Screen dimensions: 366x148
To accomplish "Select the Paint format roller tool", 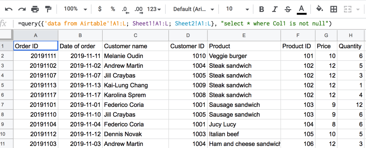I will click(x=48, y=9).
